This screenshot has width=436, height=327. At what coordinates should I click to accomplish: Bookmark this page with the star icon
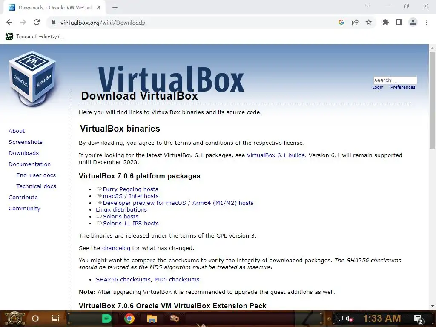coord(369,23)
